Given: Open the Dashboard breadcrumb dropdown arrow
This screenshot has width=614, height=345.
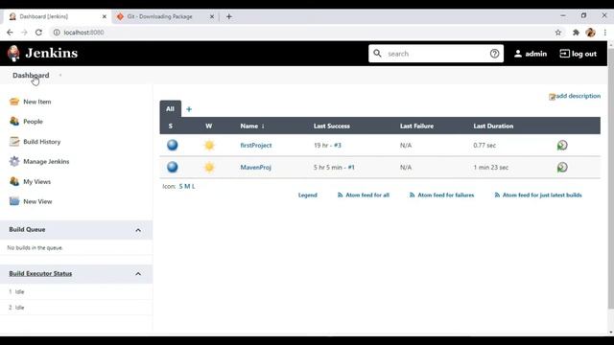Looking at the screenshot, I should [60, 75].
